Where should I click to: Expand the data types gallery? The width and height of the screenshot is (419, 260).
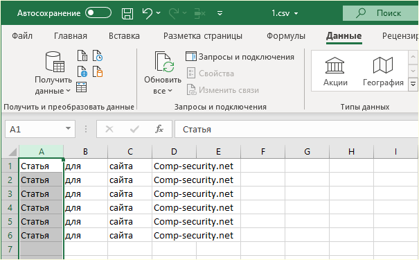[x=413, y=85]
